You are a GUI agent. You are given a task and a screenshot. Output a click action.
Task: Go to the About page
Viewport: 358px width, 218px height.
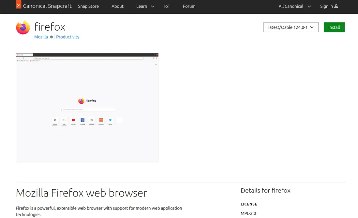(x=117, y=7)
